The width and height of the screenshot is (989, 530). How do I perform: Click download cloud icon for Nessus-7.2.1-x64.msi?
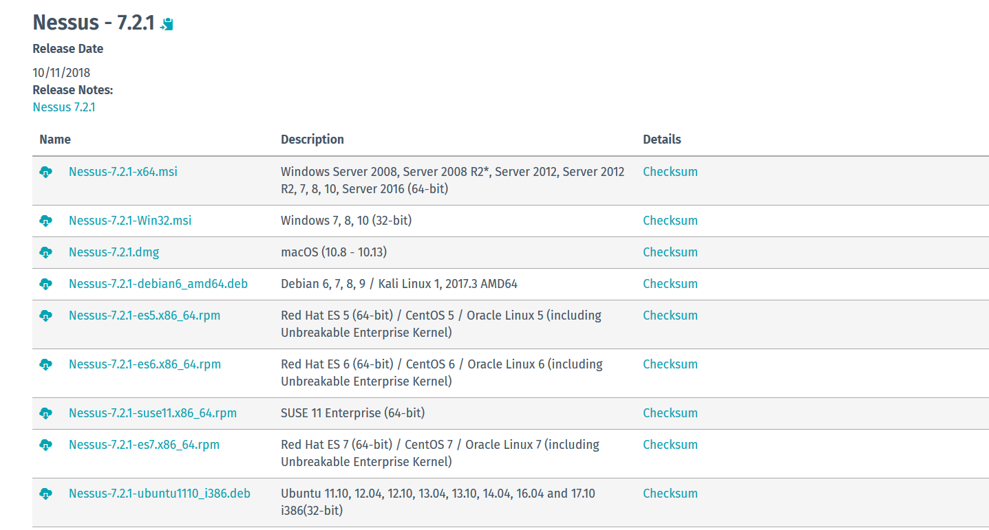(x=46, y=172)
